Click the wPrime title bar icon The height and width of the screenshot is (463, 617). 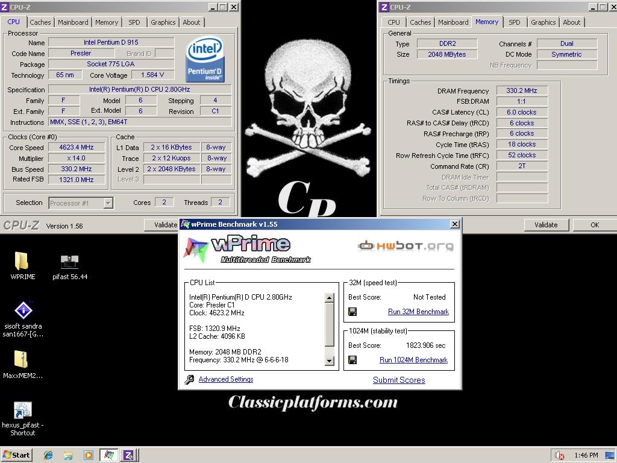click(185, 224)
